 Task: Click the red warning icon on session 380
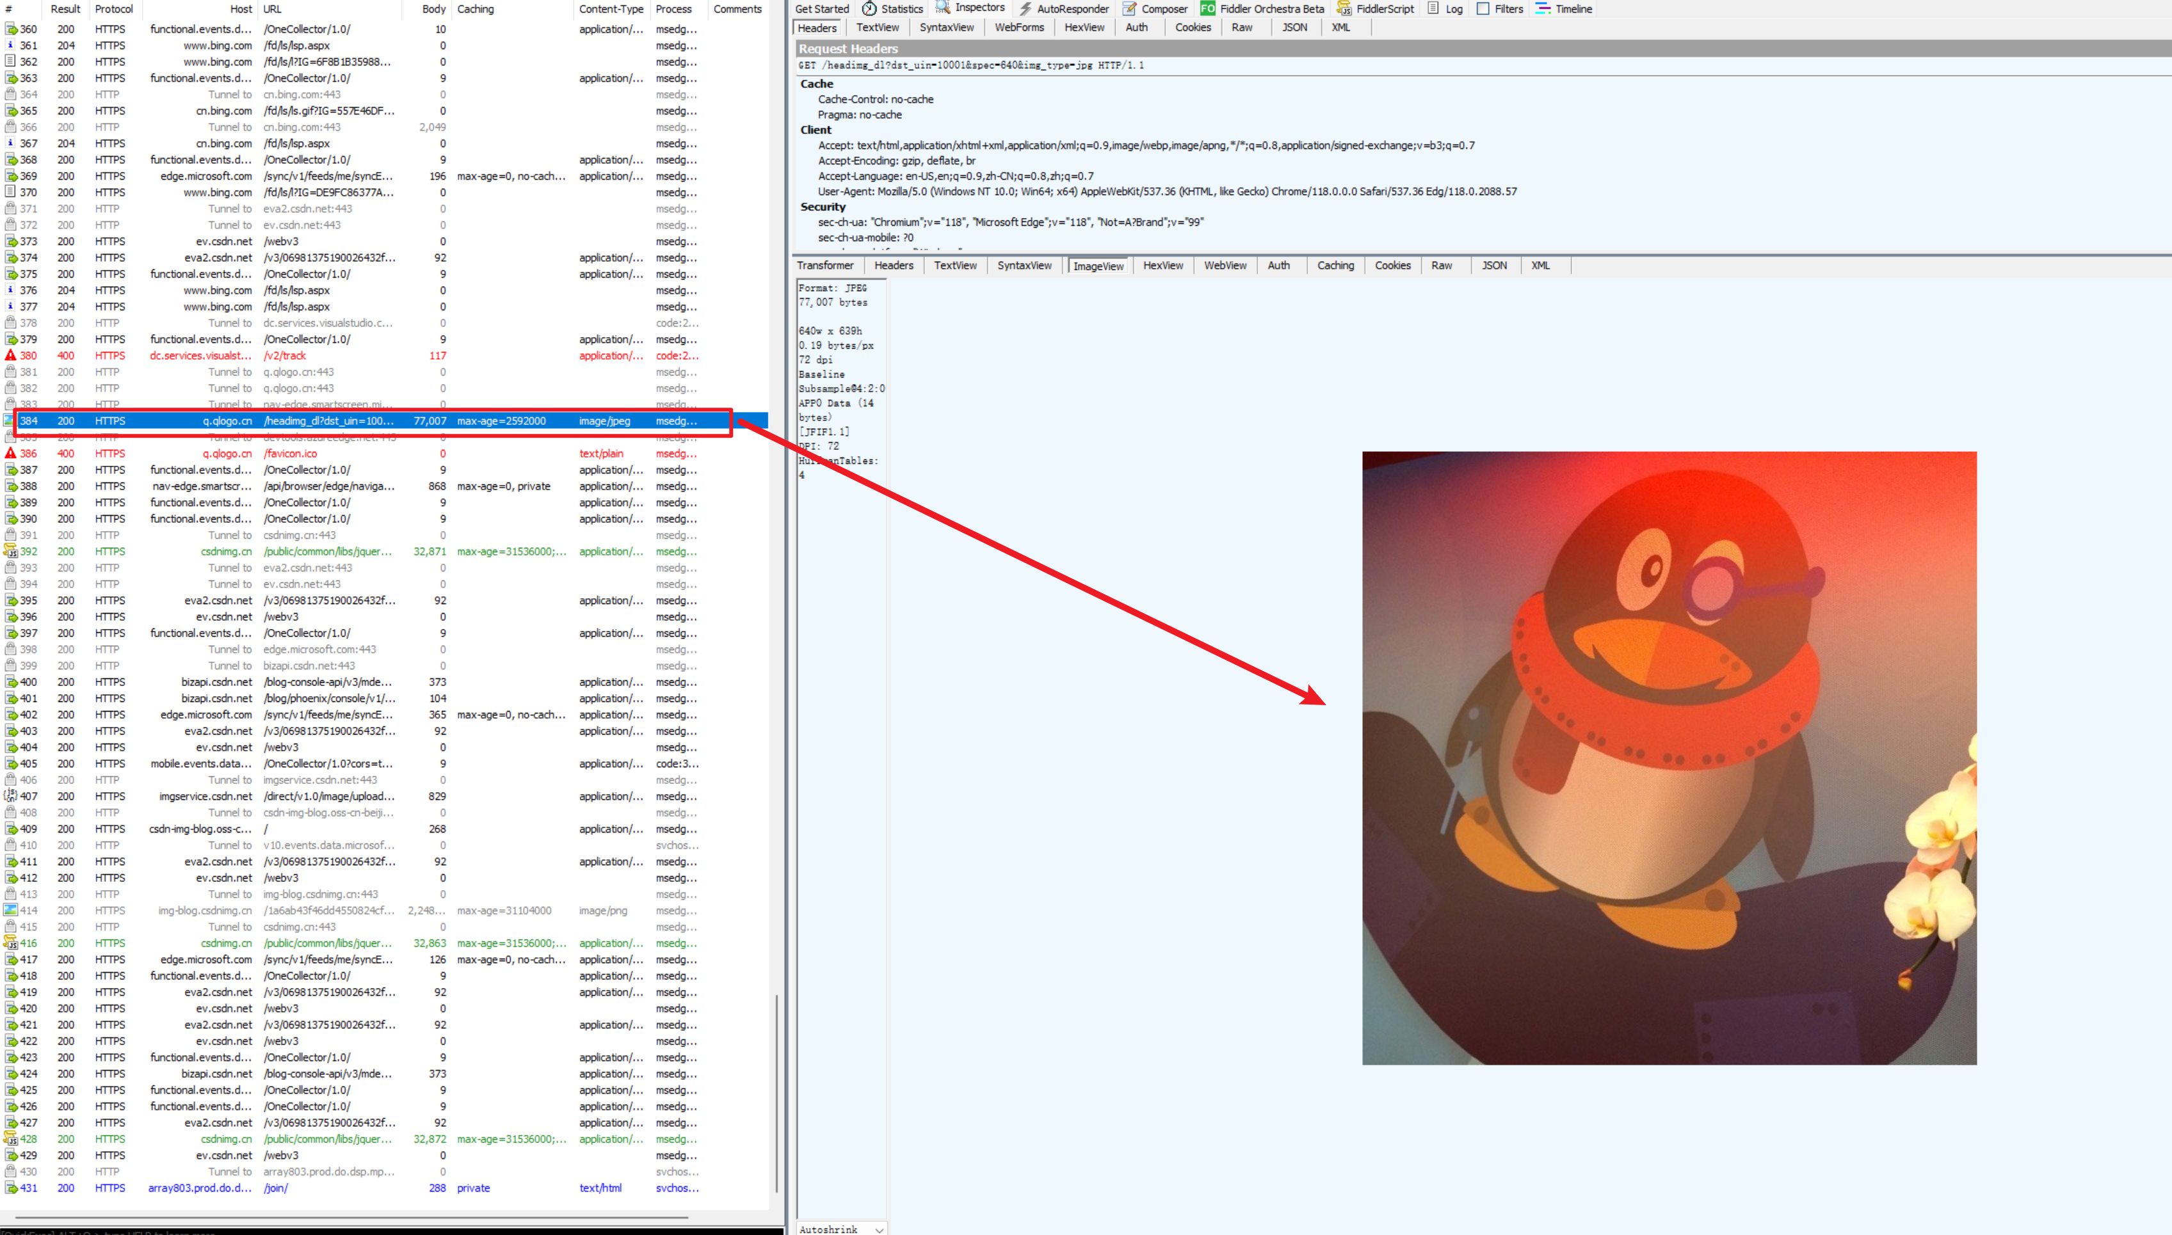(10, 355)
